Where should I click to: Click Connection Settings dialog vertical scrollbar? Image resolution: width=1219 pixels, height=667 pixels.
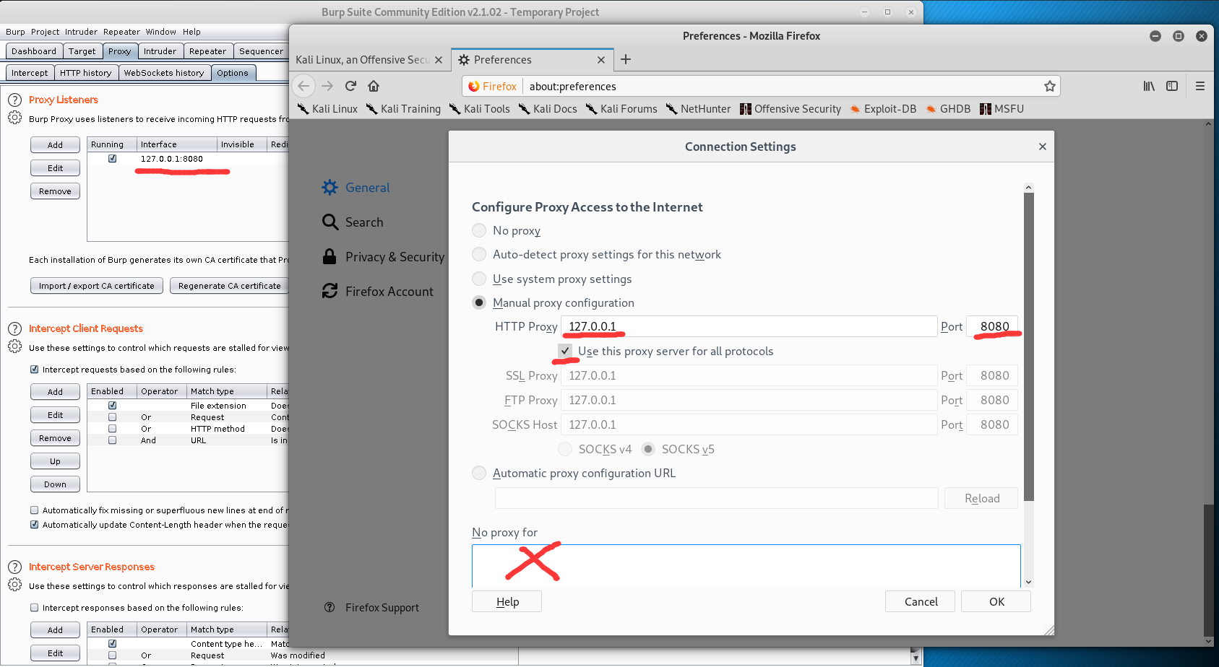click(x=1029, y=346)
